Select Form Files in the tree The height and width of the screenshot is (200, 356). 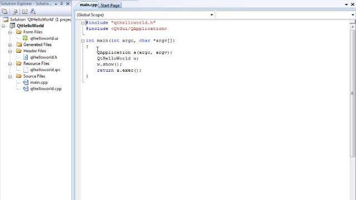[x=33, y=32]
